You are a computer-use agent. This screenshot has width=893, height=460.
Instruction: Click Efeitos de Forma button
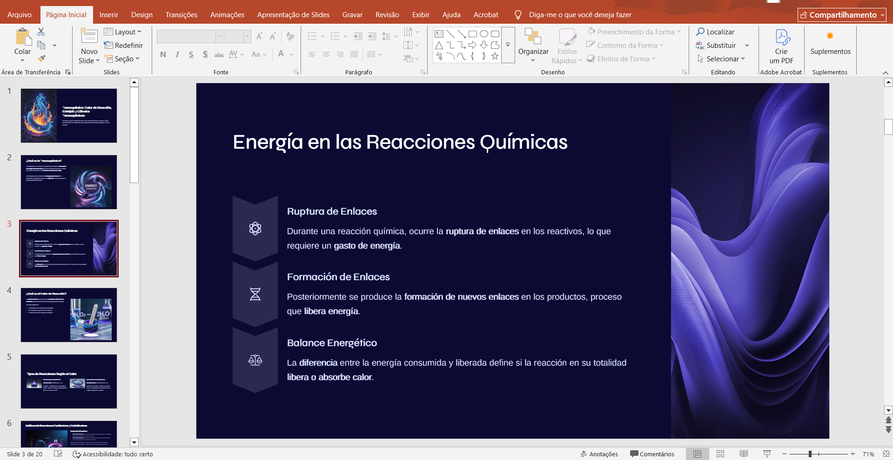(621, 59)
